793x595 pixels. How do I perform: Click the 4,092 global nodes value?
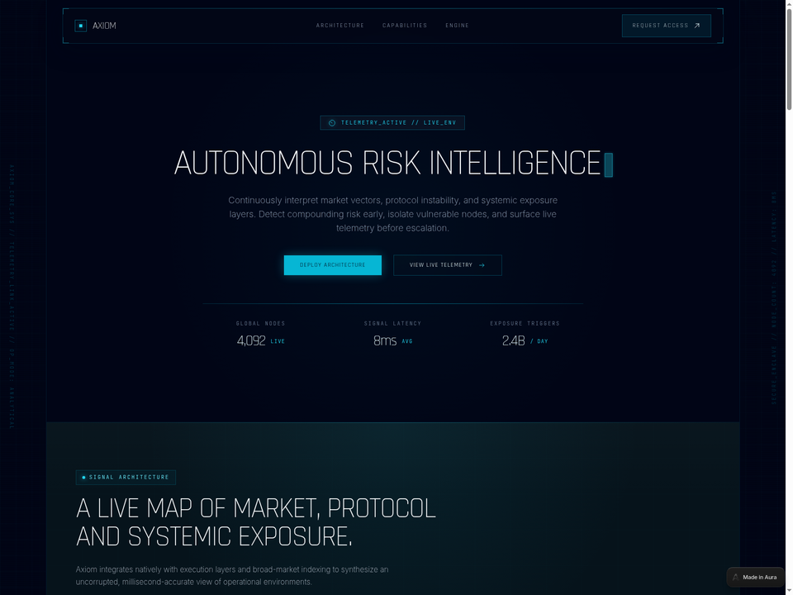251,341
